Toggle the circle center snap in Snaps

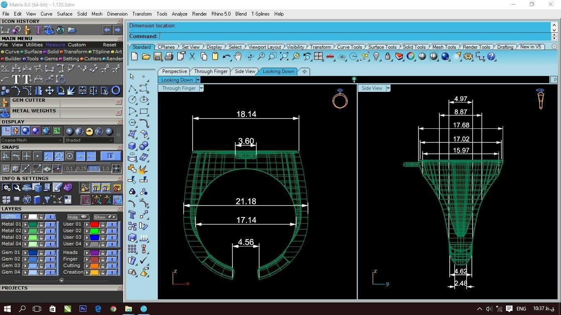[69, 156]
